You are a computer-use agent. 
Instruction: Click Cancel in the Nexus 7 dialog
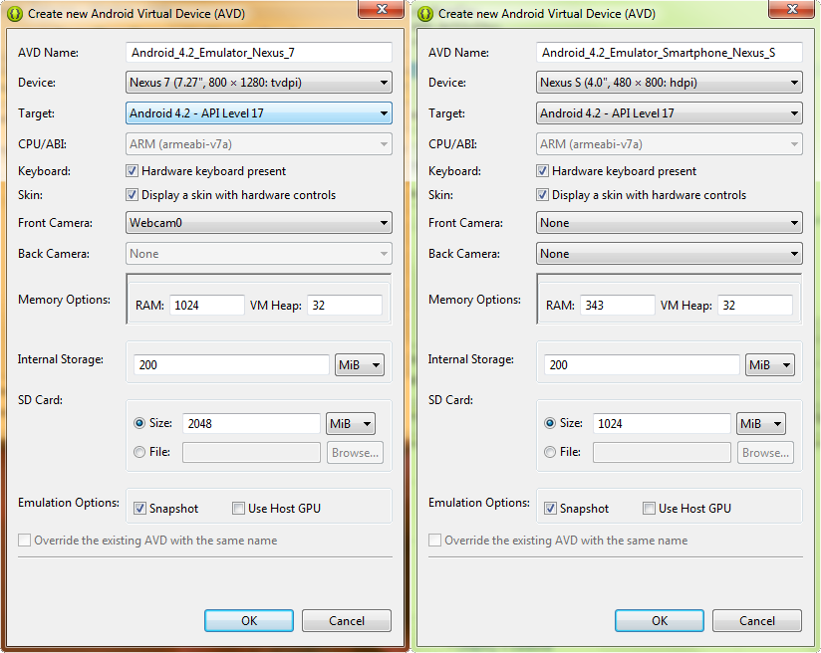tap(347, 620)
